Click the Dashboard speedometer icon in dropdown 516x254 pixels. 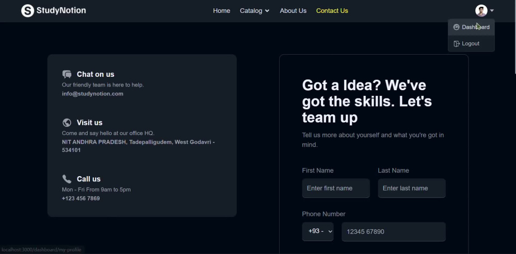pyautogui.click(x=456, y=27)
